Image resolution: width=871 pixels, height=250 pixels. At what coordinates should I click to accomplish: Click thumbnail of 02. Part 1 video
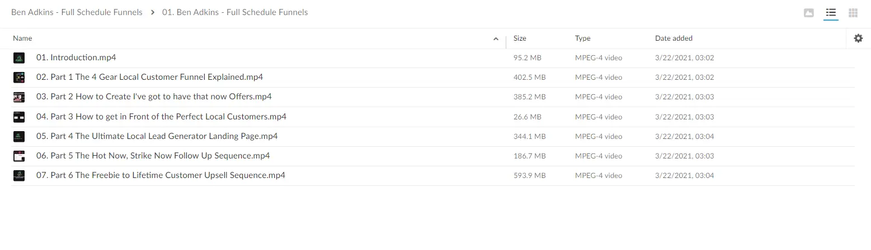click(19, 78)
